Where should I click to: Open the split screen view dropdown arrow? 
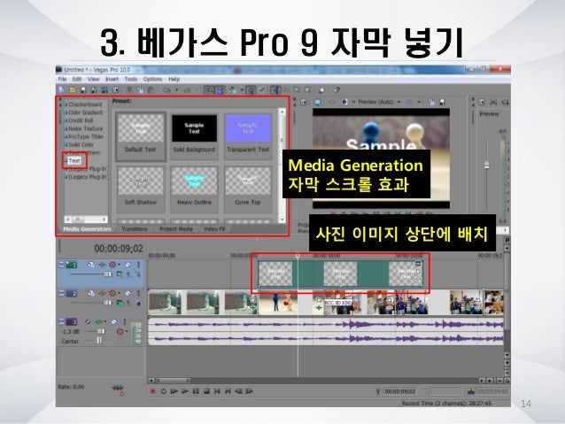(353, 103)
